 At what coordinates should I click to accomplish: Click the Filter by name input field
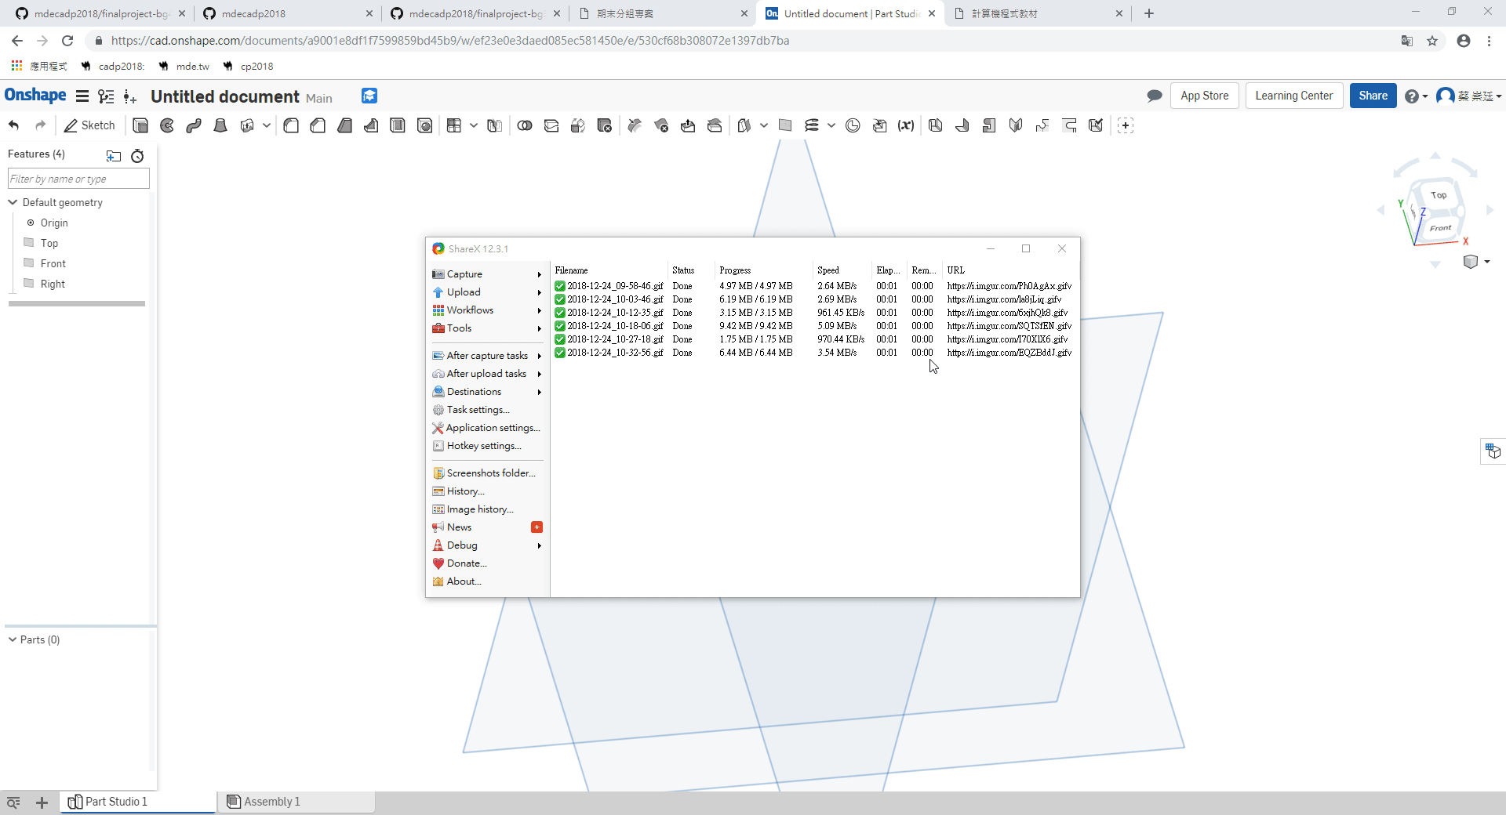78,179
